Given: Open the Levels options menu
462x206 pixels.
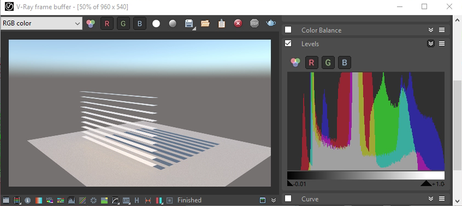Looking at the screenshot, I should [x=442, y=44].
